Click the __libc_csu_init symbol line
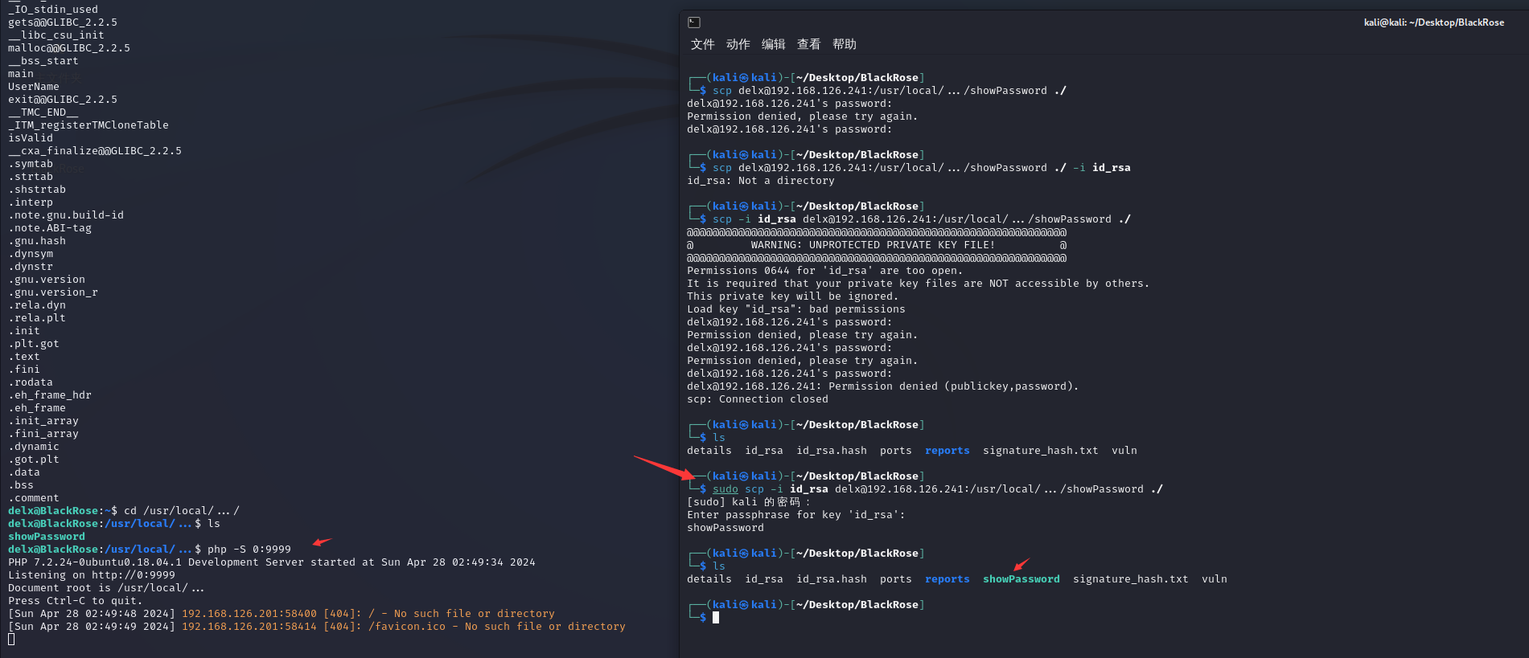The image size is (1529, 658). tap(56, 35)
